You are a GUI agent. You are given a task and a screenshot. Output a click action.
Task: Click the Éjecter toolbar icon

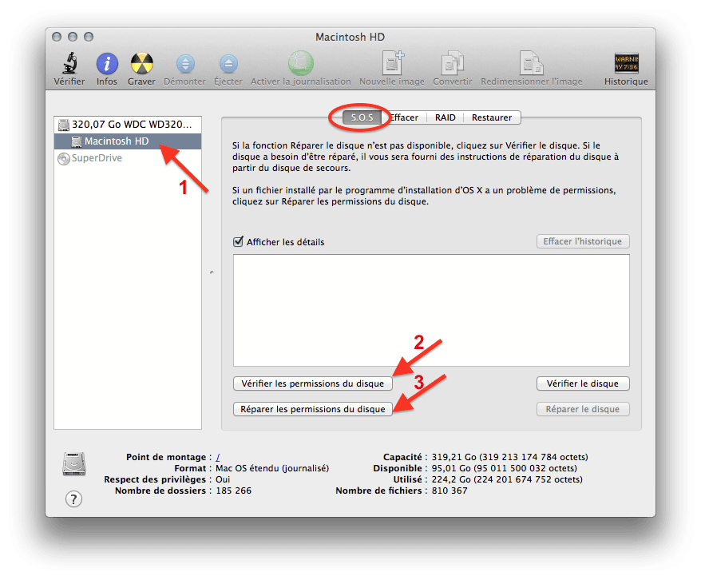[x=228, y=64]
